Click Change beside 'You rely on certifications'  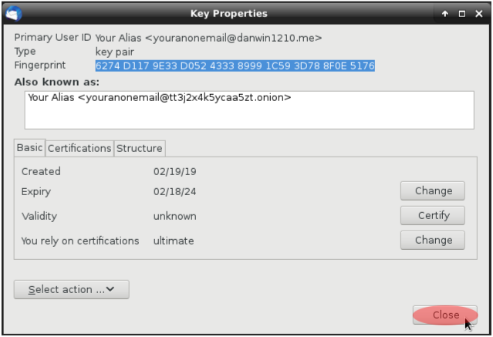433,240
